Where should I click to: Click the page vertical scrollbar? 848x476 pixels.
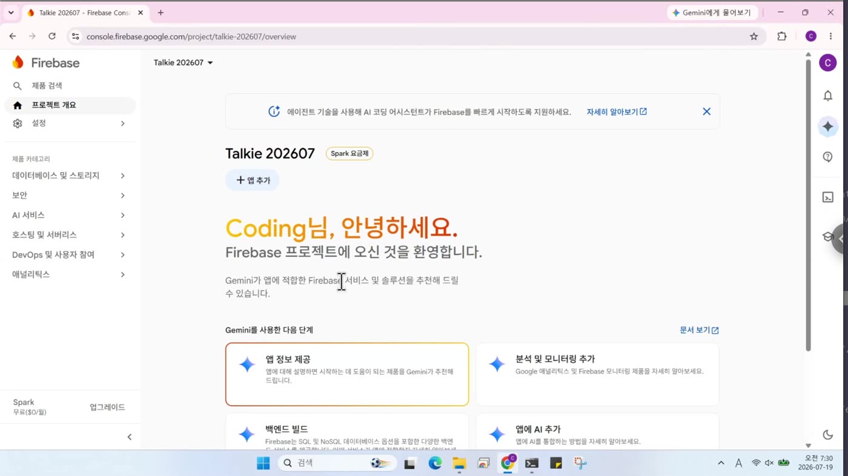point(808,205)
